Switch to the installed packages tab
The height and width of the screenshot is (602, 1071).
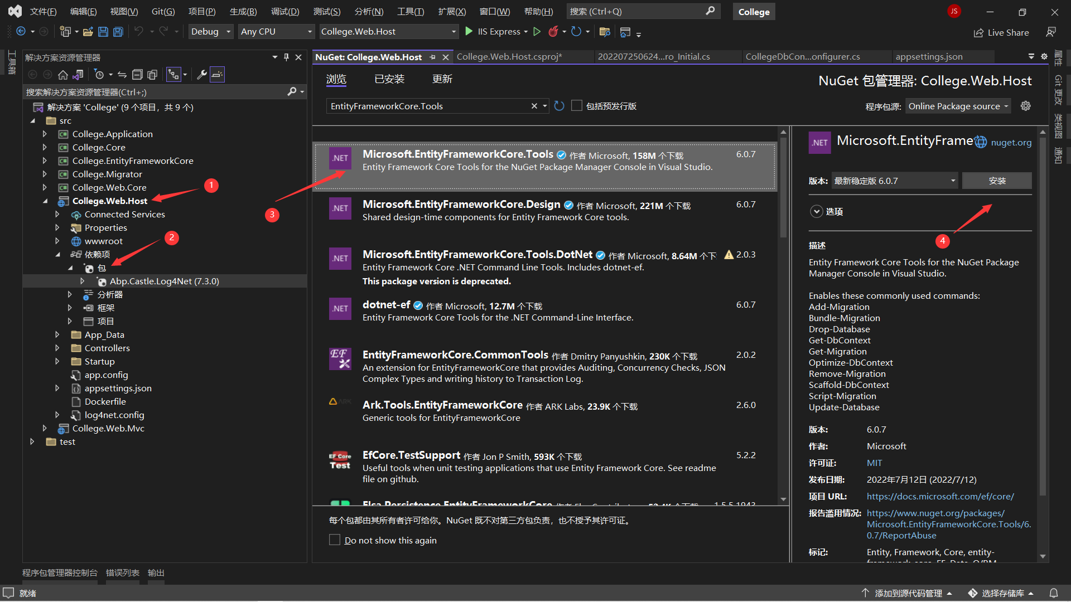389,79
